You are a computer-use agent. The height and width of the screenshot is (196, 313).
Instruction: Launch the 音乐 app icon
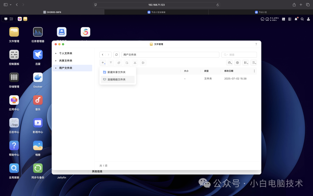(x=38, y=100)
